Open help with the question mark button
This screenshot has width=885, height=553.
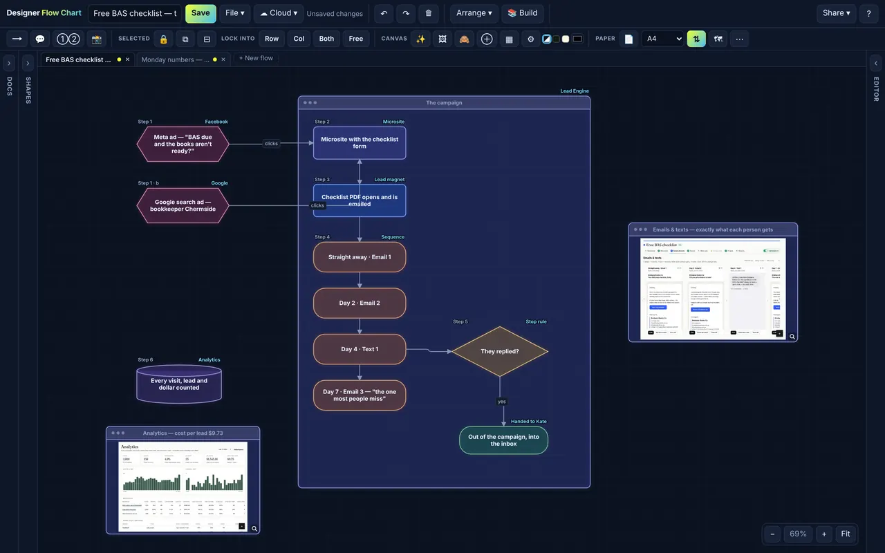point(869,13)
